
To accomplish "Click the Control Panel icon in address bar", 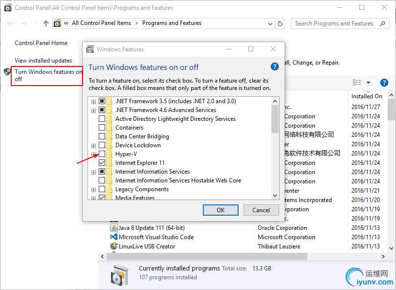I will point(58,23).
